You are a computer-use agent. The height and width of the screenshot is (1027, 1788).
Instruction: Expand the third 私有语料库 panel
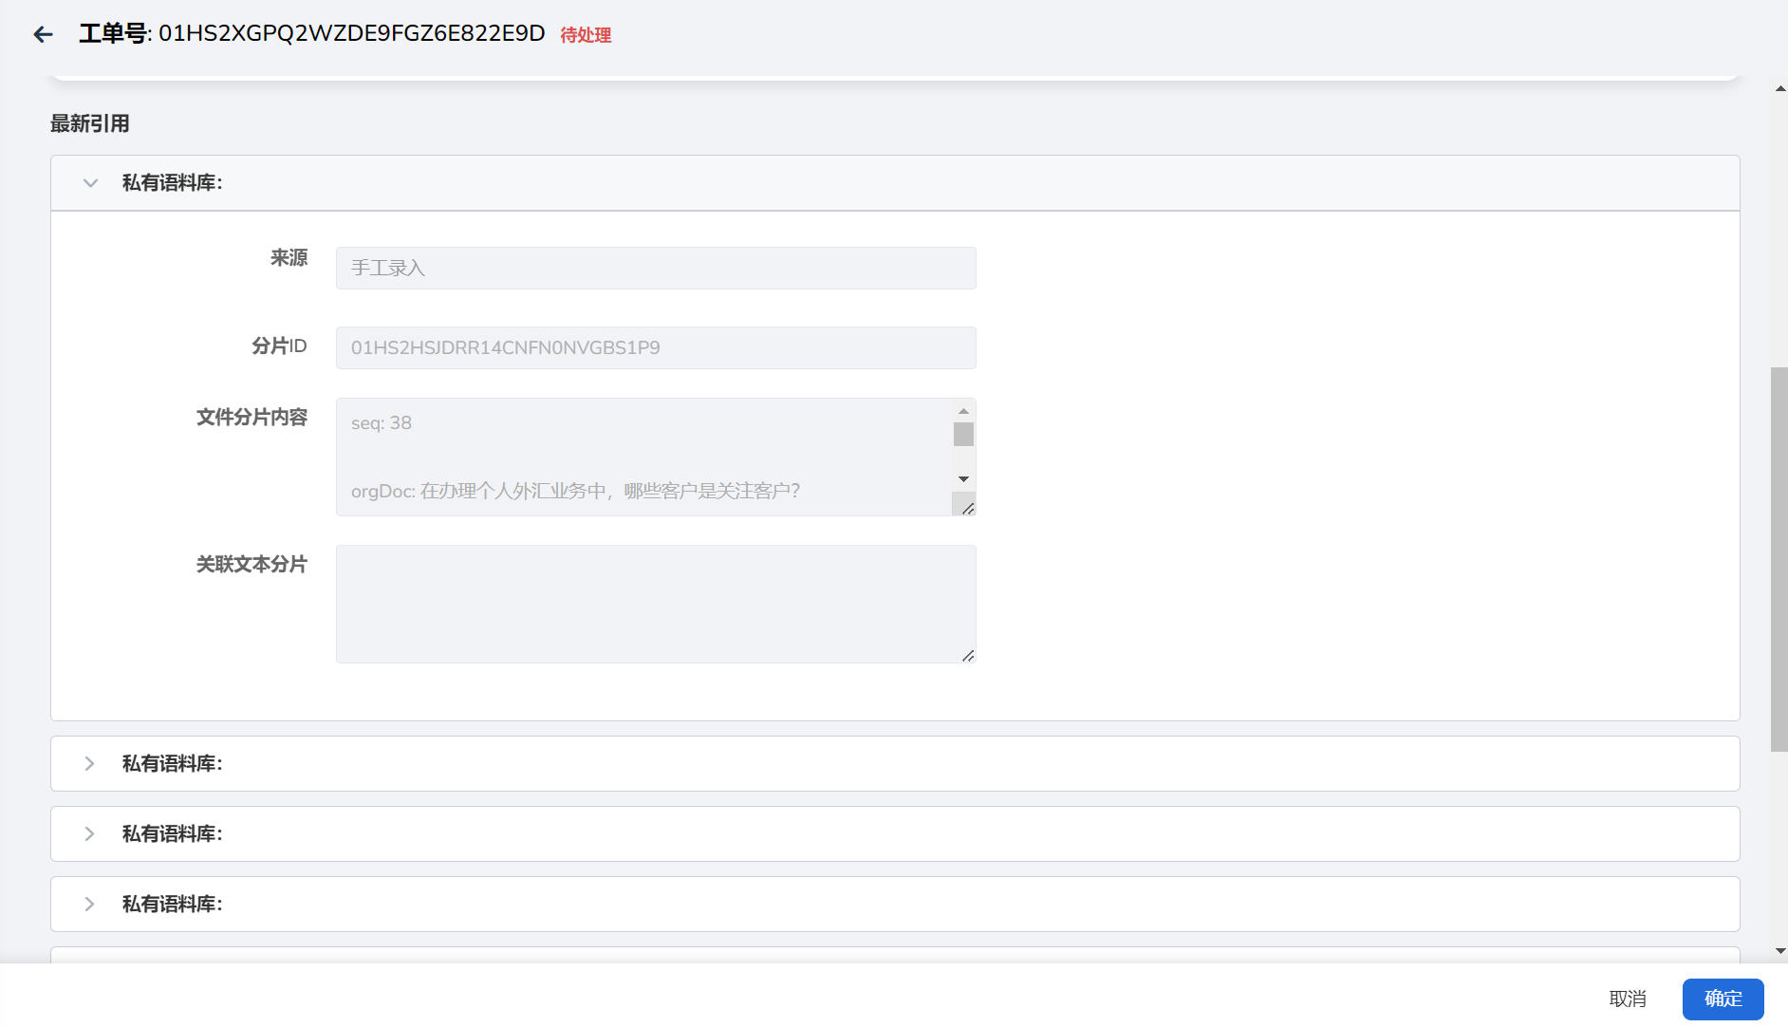(x=89, y=834)
